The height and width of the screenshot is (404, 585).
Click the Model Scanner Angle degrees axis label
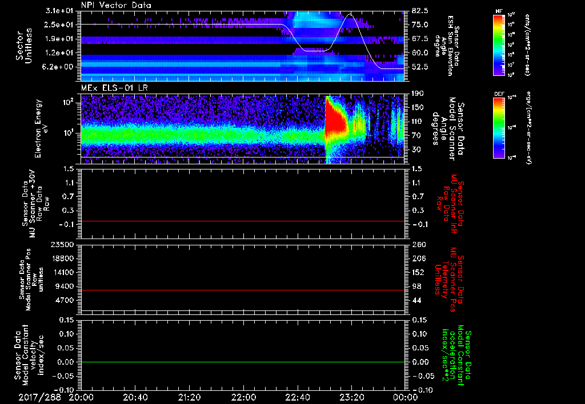448,129
